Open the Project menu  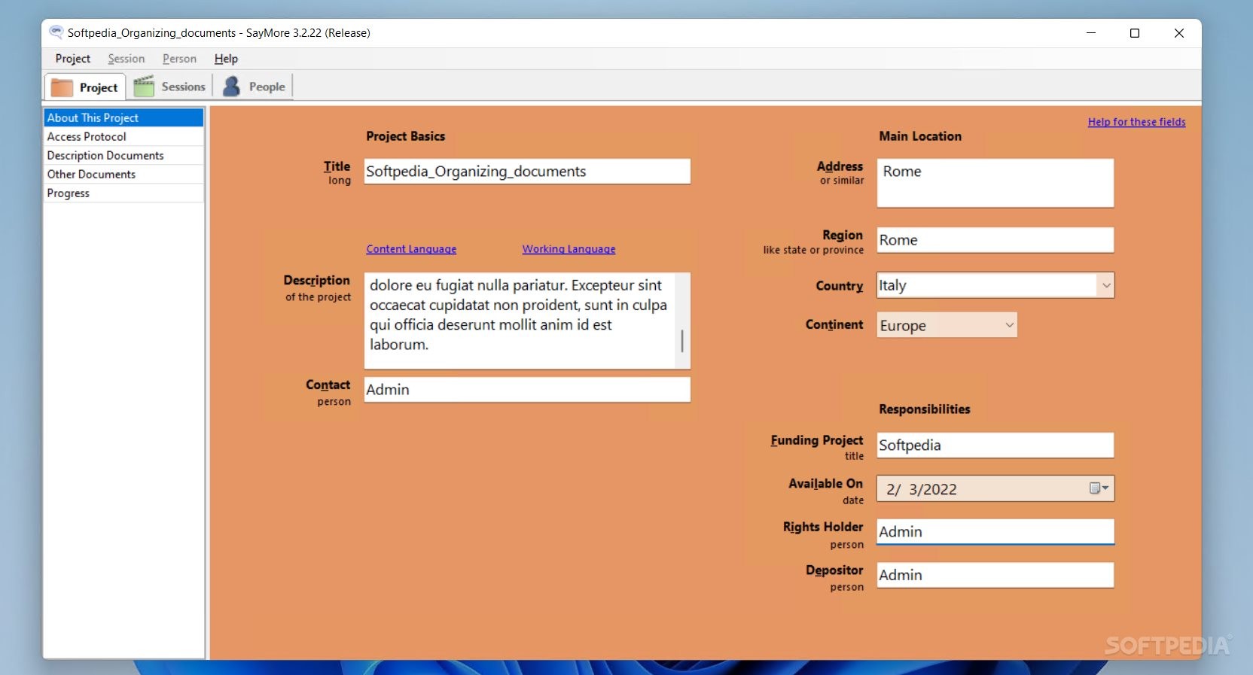point(72,59)
